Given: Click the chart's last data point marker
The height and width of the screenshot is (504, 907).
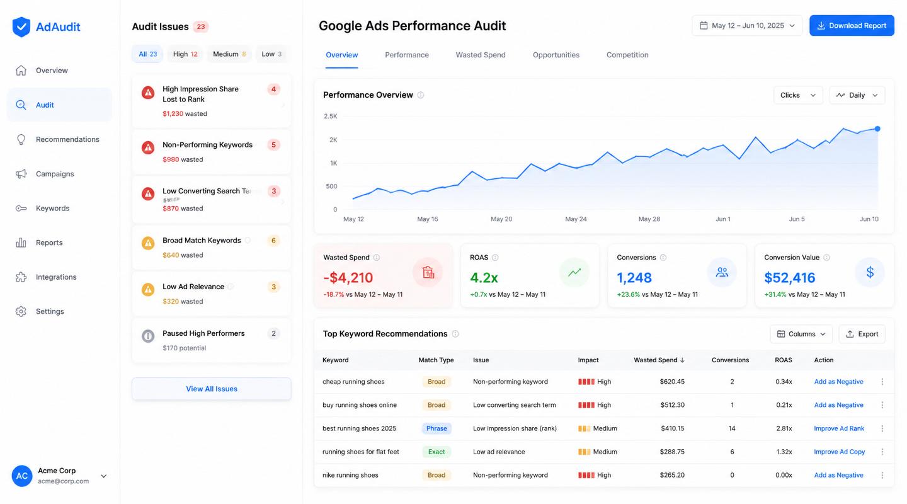Looking at the screenshot, I should 877,129.
